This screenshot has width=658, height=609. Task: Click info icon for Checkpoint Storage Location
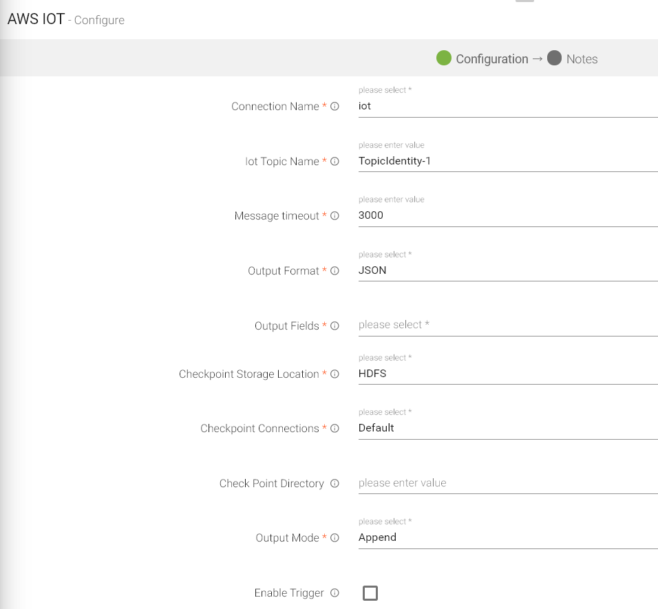335,374
